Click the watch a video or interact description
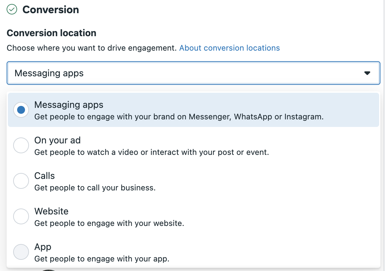389x271 pixels. (152, 152)
